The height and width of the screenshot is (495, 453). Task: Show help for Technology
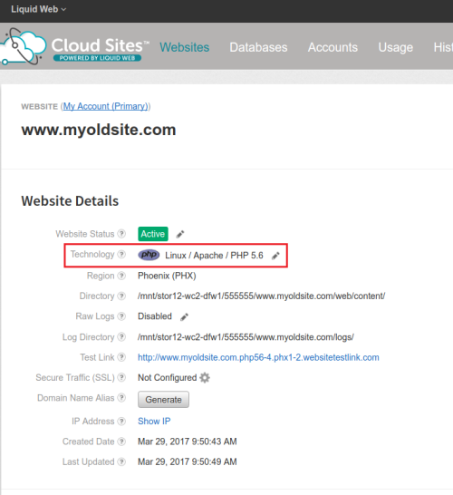(121, 254)
